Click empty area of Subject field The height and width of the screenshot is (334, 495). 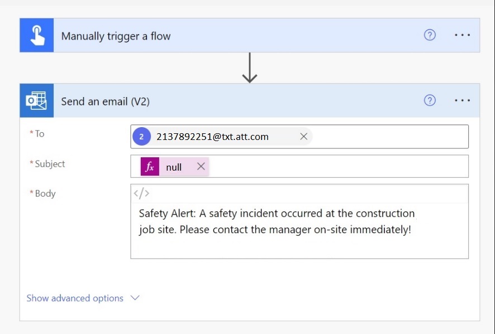338,166
